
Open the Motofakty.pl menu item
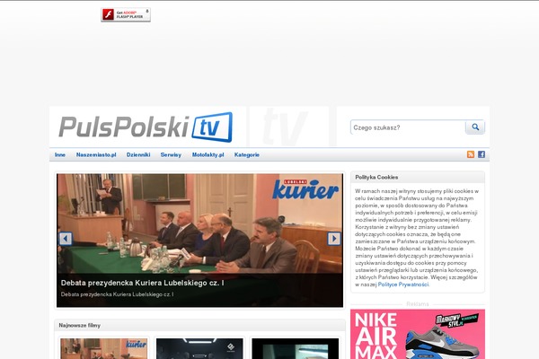coord(208,155)
